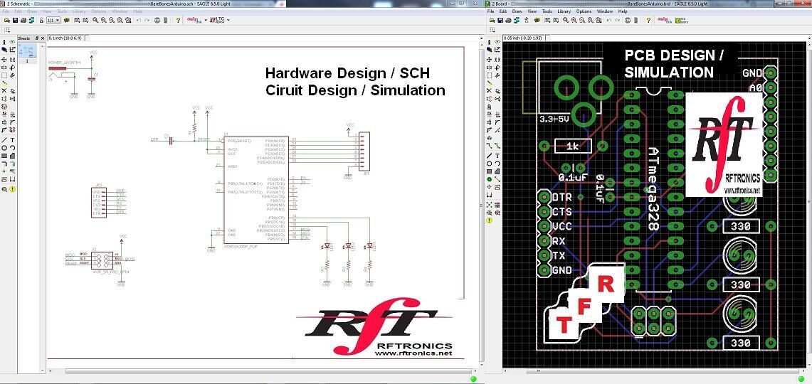Close the Sheets panel

42,38
